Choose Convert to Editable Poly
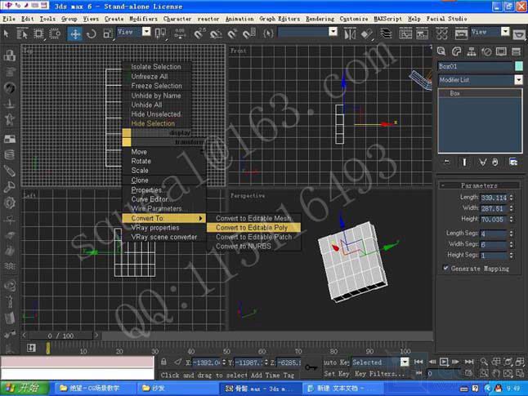 253,228
